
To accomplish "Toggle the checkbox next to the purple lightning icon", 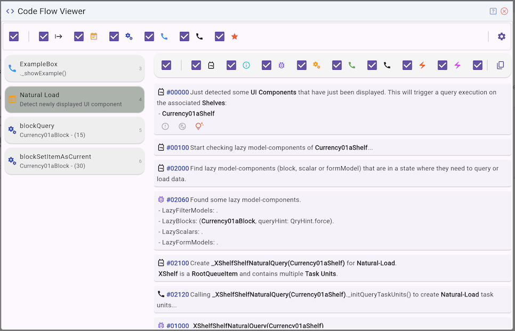I will coord(442,65).
